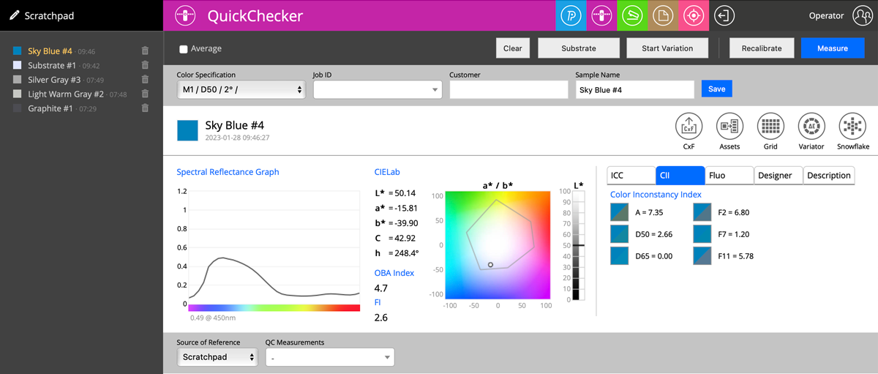Switch to the Fluo tab
Screen dimensions: 878x374
point(729,176)
